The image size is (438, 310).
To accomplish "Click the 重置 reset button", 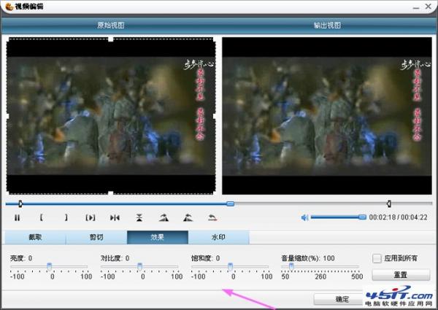I will (x=401, y=275).
